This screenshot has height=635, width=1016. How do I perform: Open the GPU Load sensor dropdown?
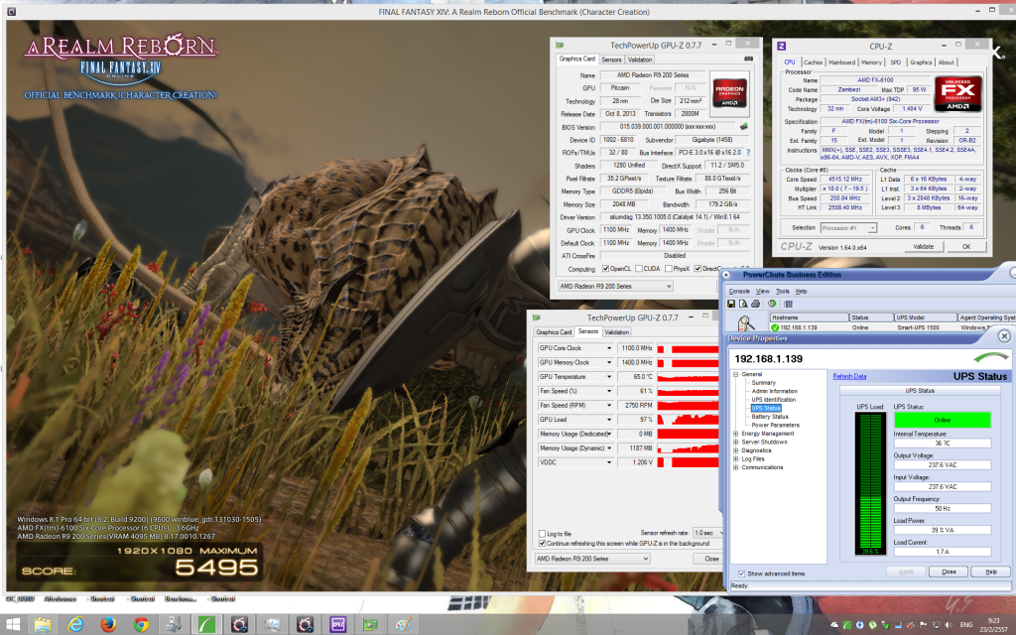click(x=608, y=420)
